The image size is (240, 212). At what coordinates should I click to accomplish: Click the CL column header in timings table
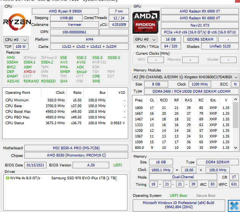coord(152,100)
